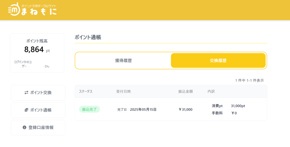The height and width of the screenshot is (147, 290).
Task: Click the 振込完了 status badge
Action: tap(89, 109)
